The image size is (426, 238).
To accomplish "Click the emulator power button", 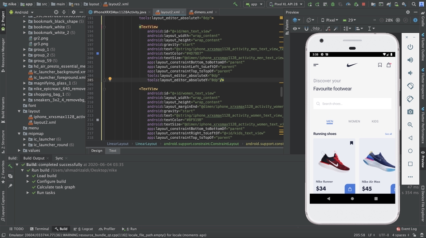I will (410, 47).
